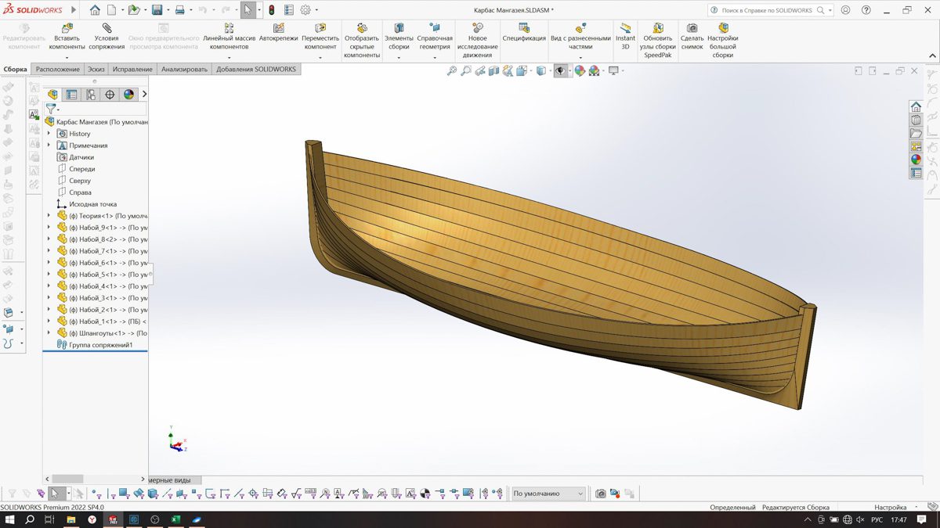The image size is (940, 528).
Task: Open Mate conditions (Условия сопряжения) tool
Action: pos(107,28)
